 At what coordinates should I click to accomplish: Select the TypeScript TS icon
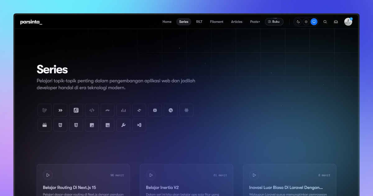point(108,125)
